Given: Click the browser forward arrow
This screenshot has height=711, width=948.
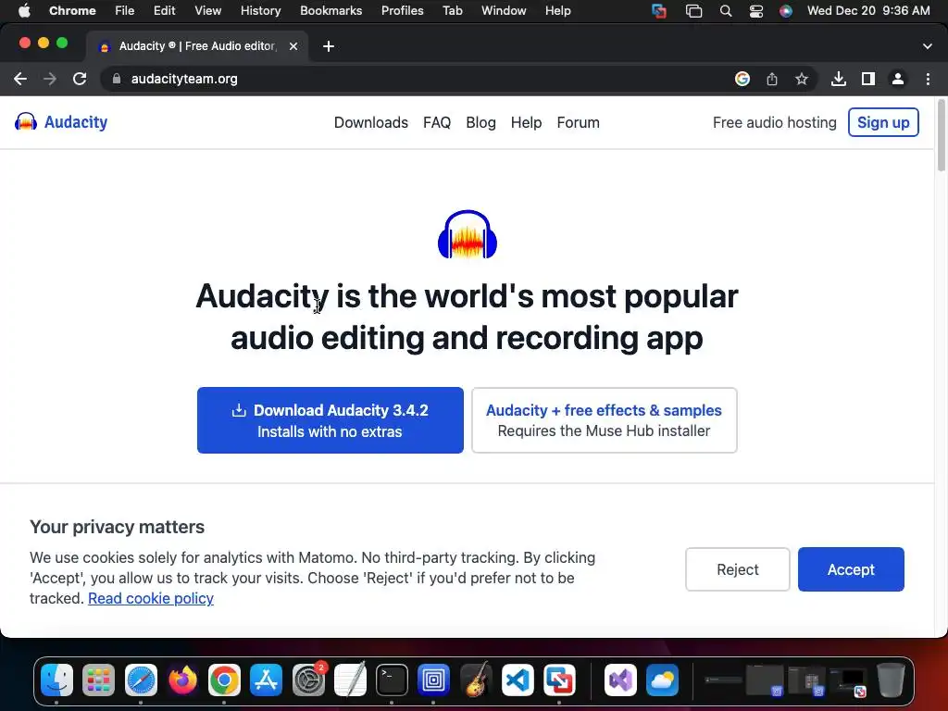Looking at the screenshot, I should tap(50, 79).
